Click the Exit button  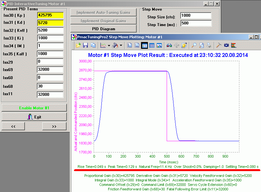[x=34, y=117]
